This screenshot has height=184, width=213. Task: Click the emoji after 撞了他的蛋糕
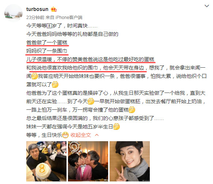click(x=132, y=110)
